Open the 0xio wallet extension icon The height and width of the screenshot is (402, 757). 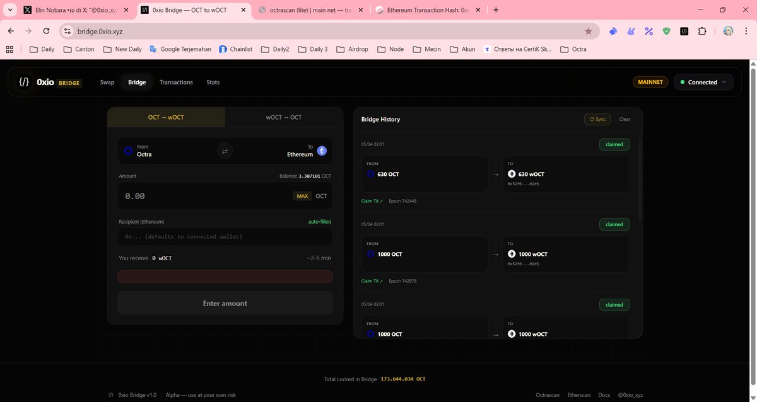point(684,31)
